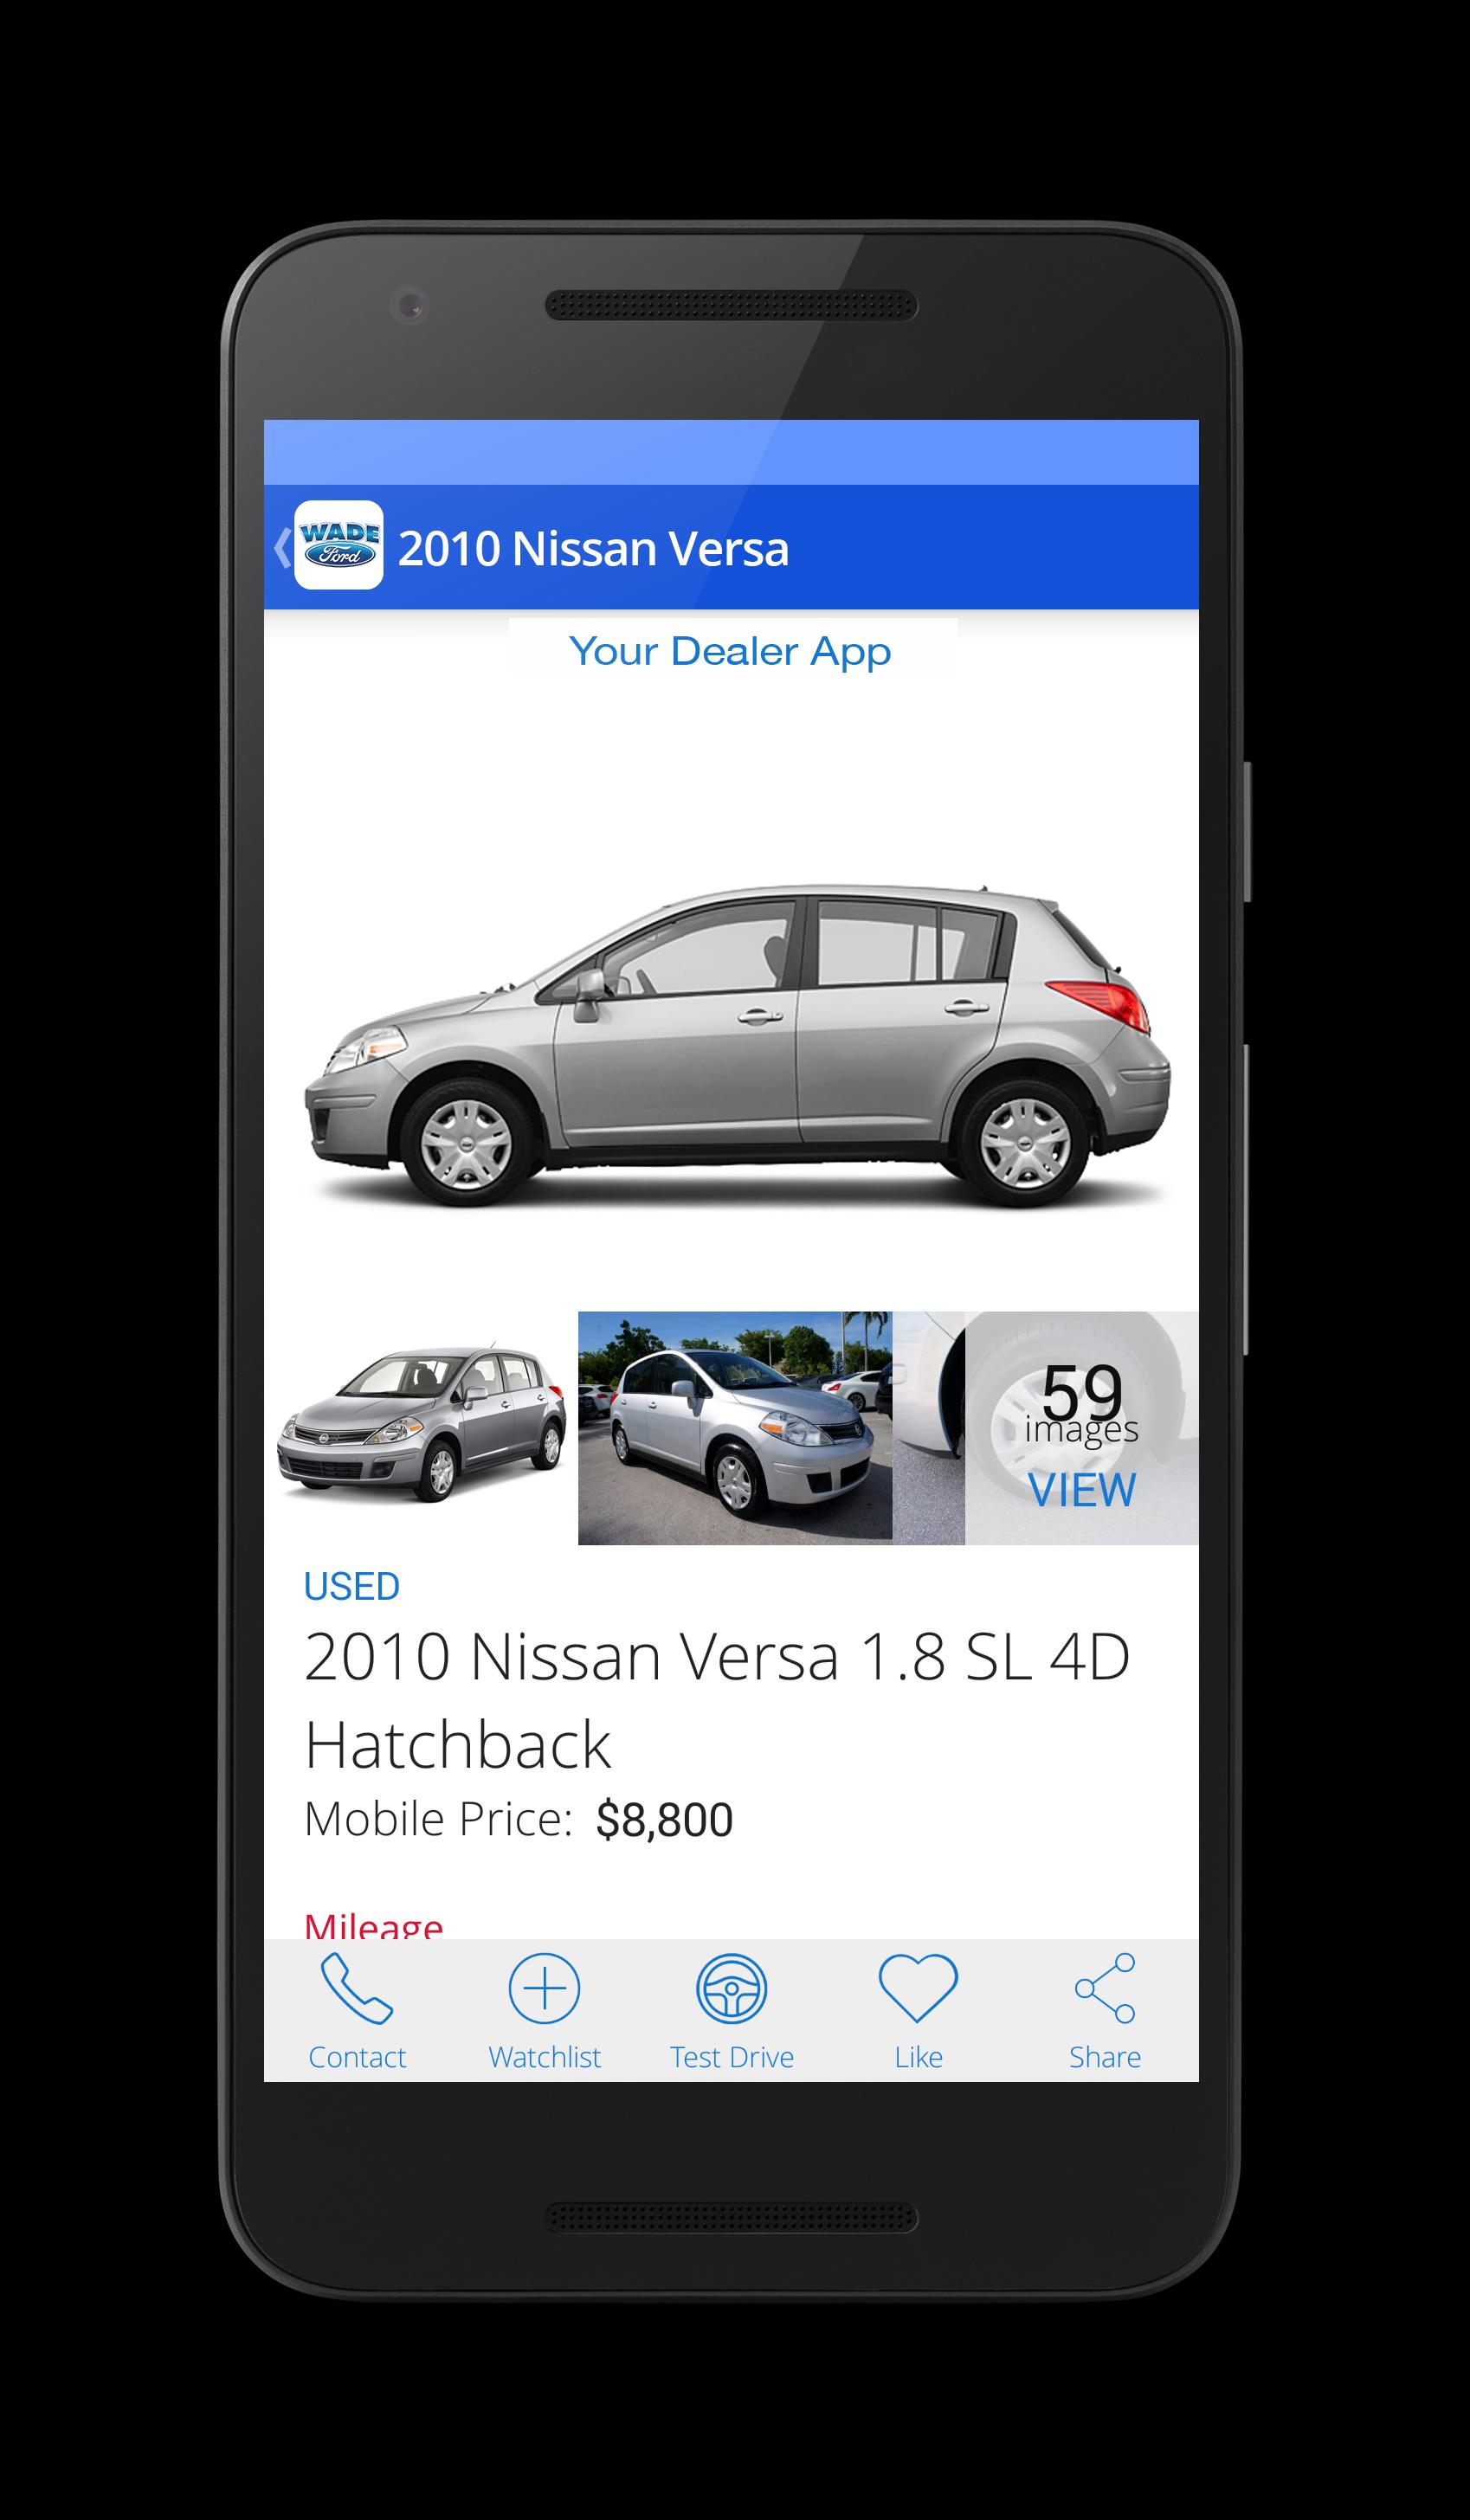Screen dimensions: 1470x2520
Task: Add vehicle to Watchlist plus icon
Action: click(x=544, y=1988)
